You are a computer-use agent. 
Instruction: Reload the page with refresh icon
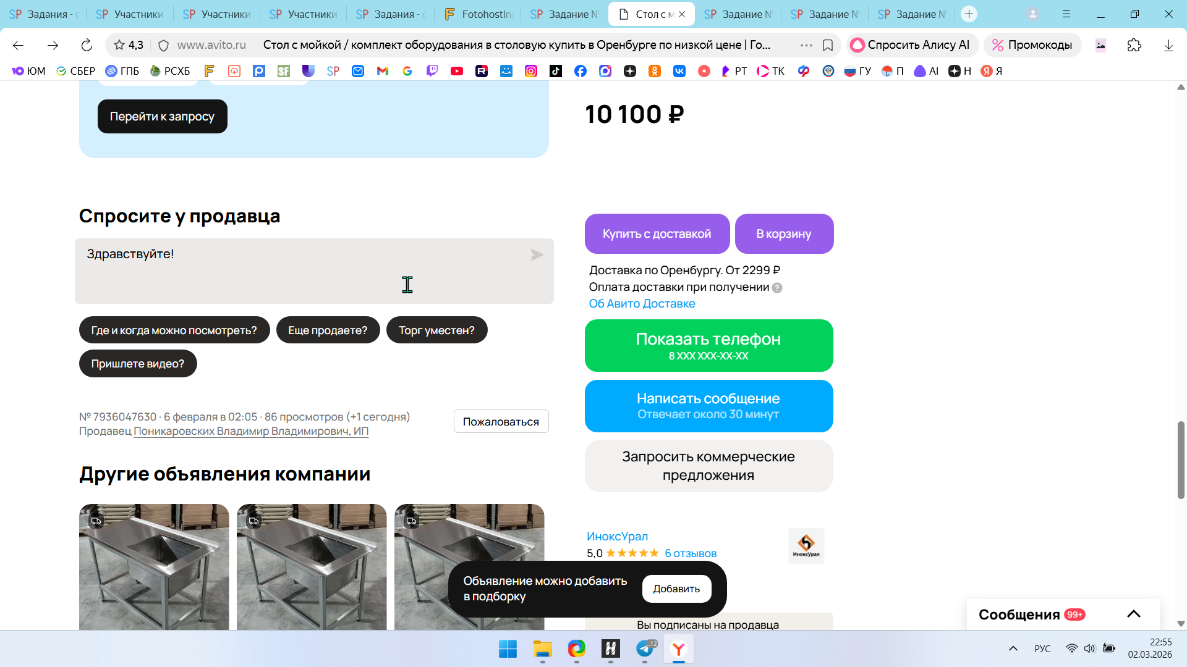click(x=87, y=45)
